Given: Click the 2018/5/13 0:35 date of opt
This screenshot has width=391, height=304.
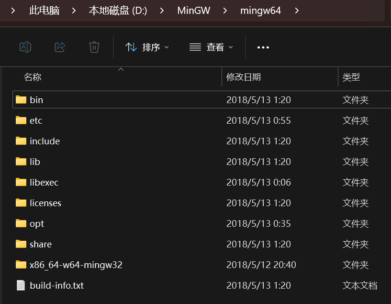Looking at the screenshot, I should (258, 223).
